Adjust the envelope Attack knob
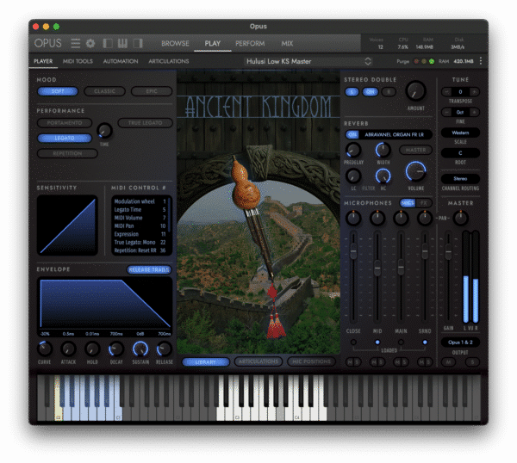The width and height of the screenshot is (517, 463). pos(68,349)
